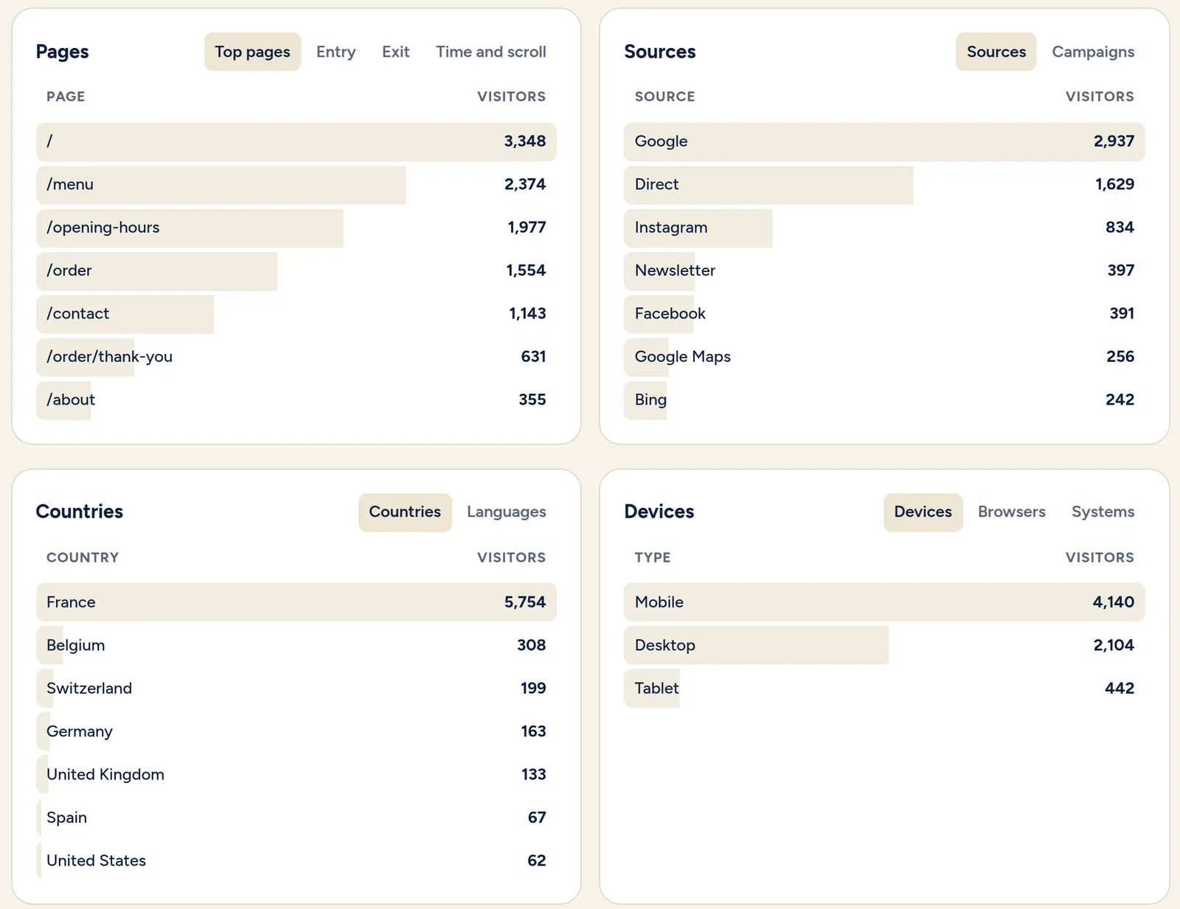Viewport: 1180px width, 909px height.
Task: Click the Spain country row
Action: [296, 818]
